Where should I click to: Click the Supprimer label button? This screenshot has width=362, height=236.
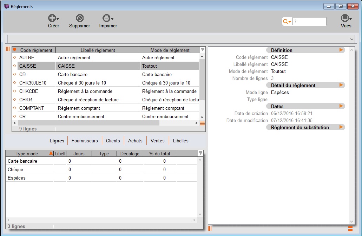(80, 26)
